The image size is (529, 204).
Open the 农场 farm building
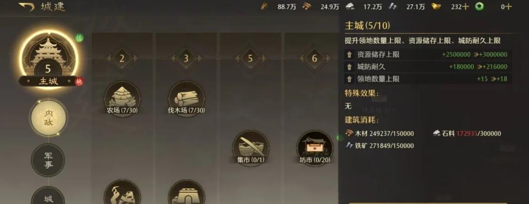click(x=122, y=98)
